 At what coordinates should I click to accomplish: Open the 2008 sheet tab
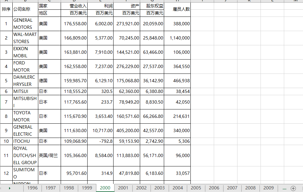click(x=250, y=188)
